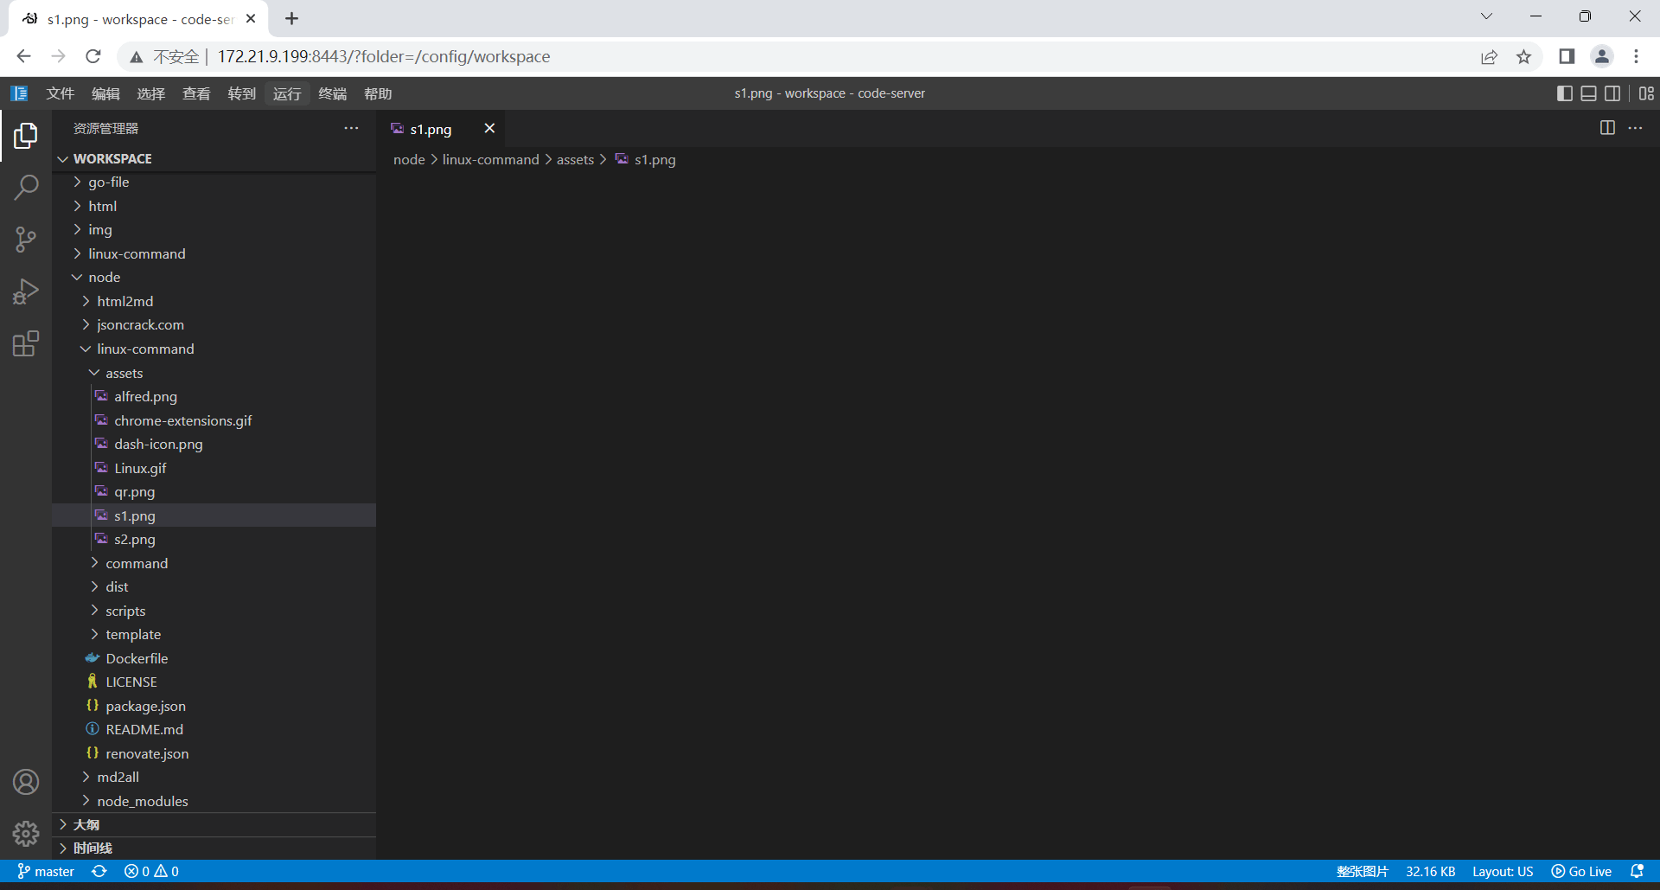Screen dimensions: 1660x890
Task: Split the editor to the right
Action: pyautogui.click(x=1607, y=128)
